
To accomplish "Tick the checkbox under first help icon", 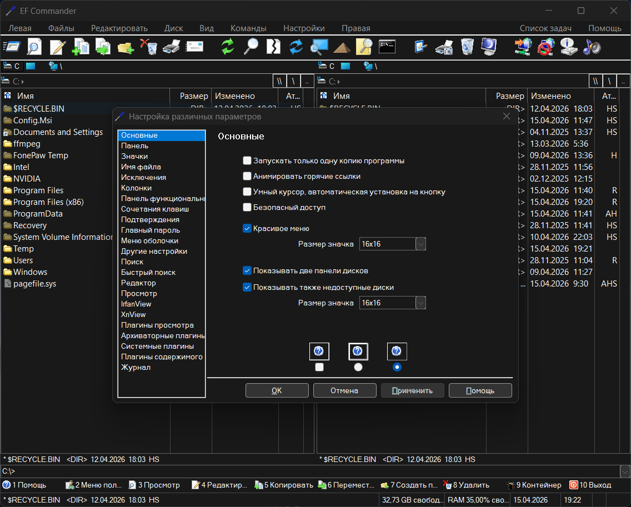I will click(319, 367).
